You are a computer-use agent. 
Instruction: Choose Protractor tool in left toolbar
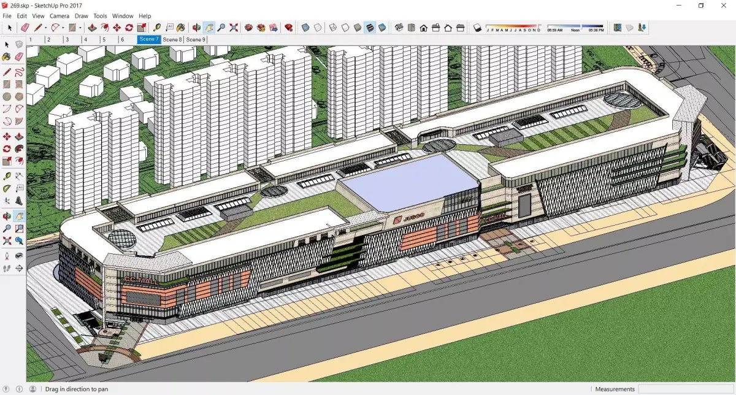[x=7, y=189]
